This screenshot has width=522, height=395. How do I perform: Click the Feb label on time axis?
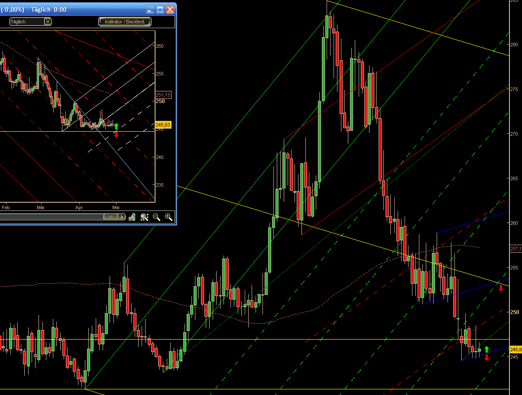point(5,207)
